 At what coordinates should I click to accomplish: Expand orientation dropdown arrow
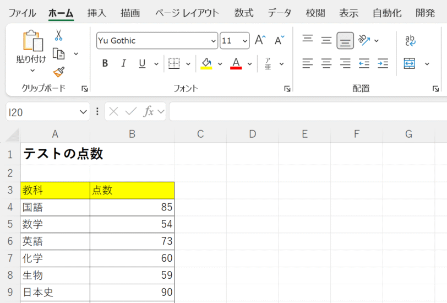click(377, 41)
